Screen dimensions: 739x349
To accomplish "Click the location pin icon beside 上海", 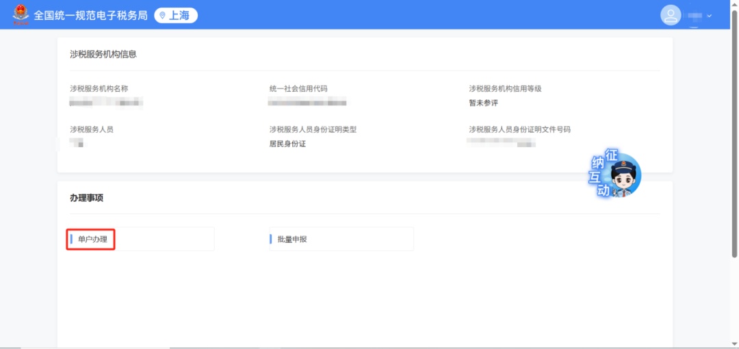I will point(162,15).
